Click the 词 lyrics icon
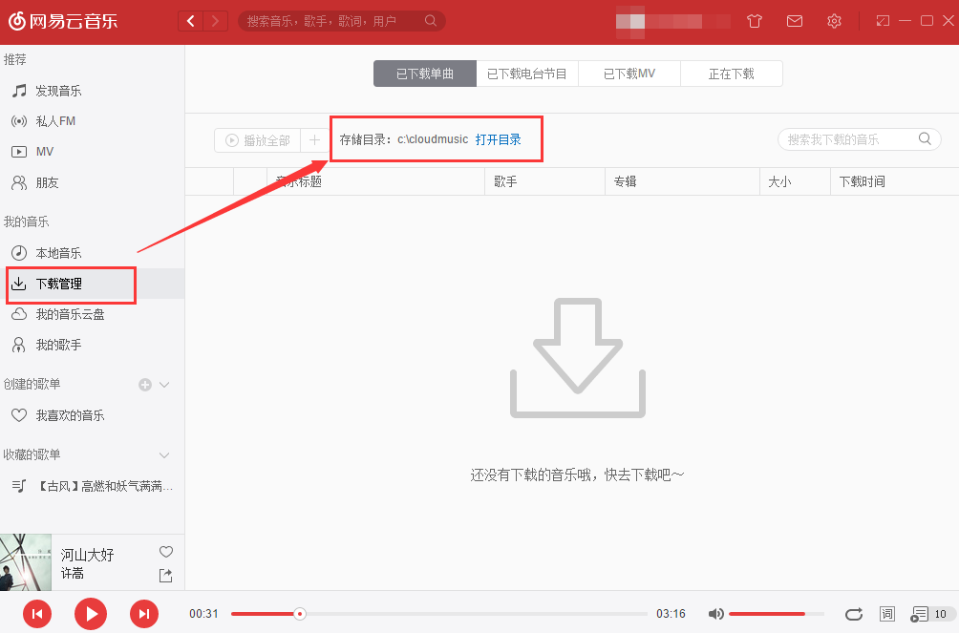 886,614
